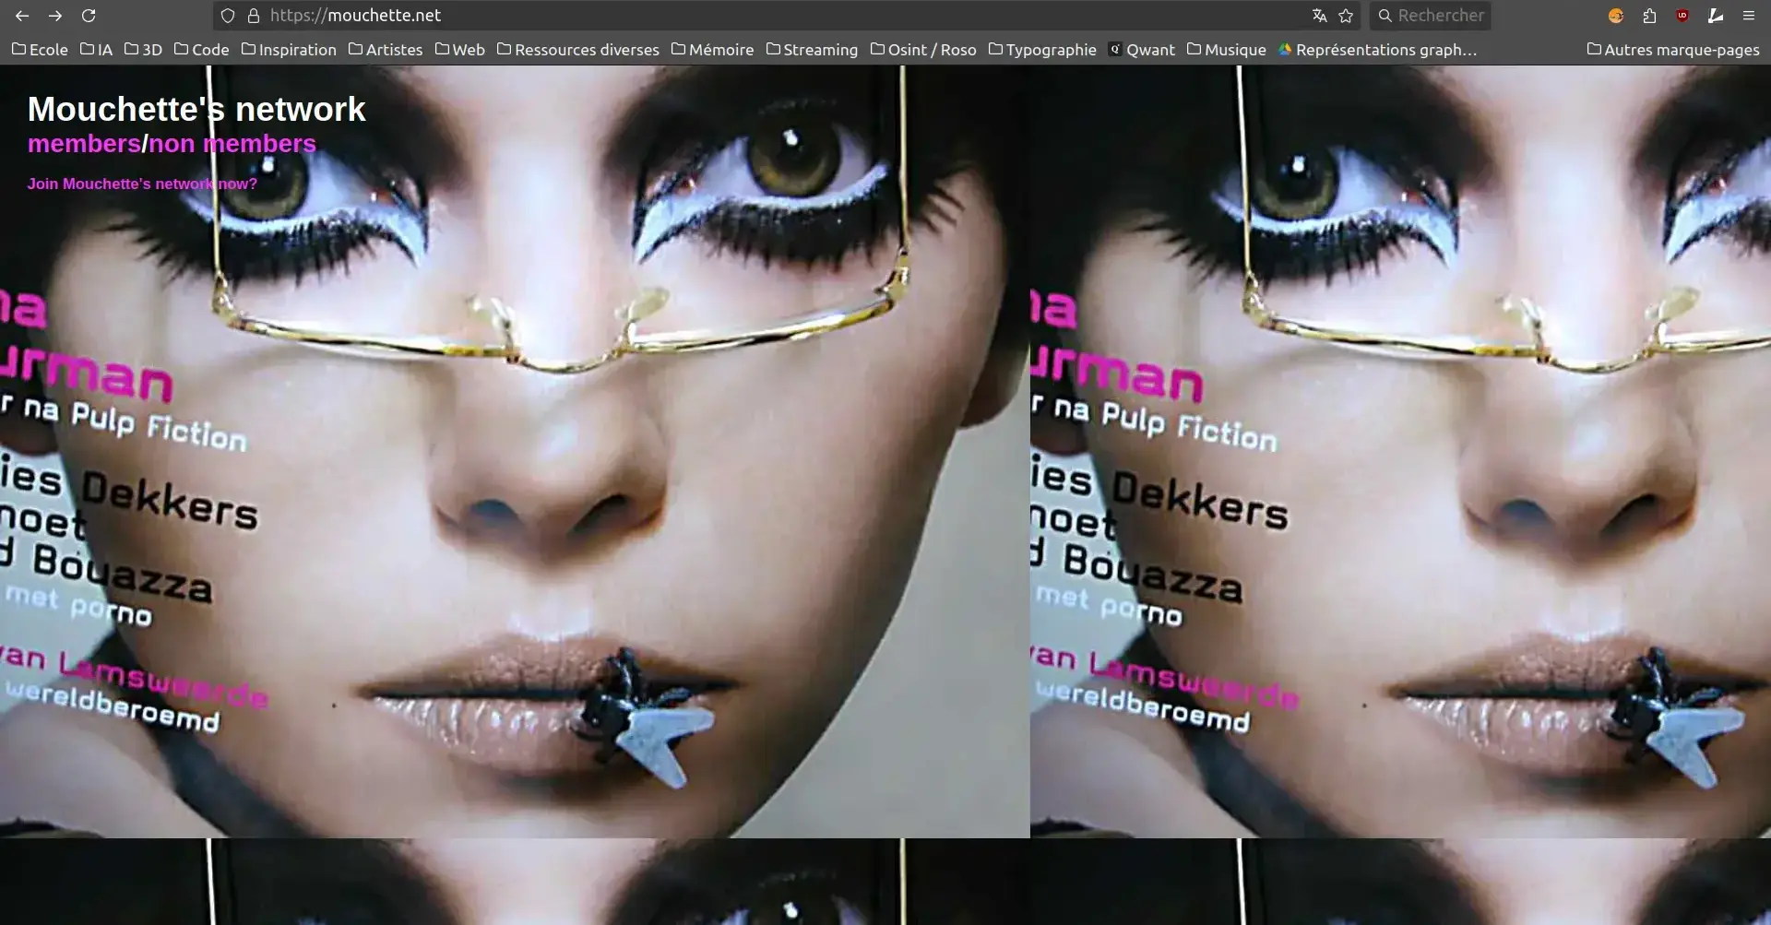Open the Ressources diverses bookmarks folder

click(x=577, y=50)
